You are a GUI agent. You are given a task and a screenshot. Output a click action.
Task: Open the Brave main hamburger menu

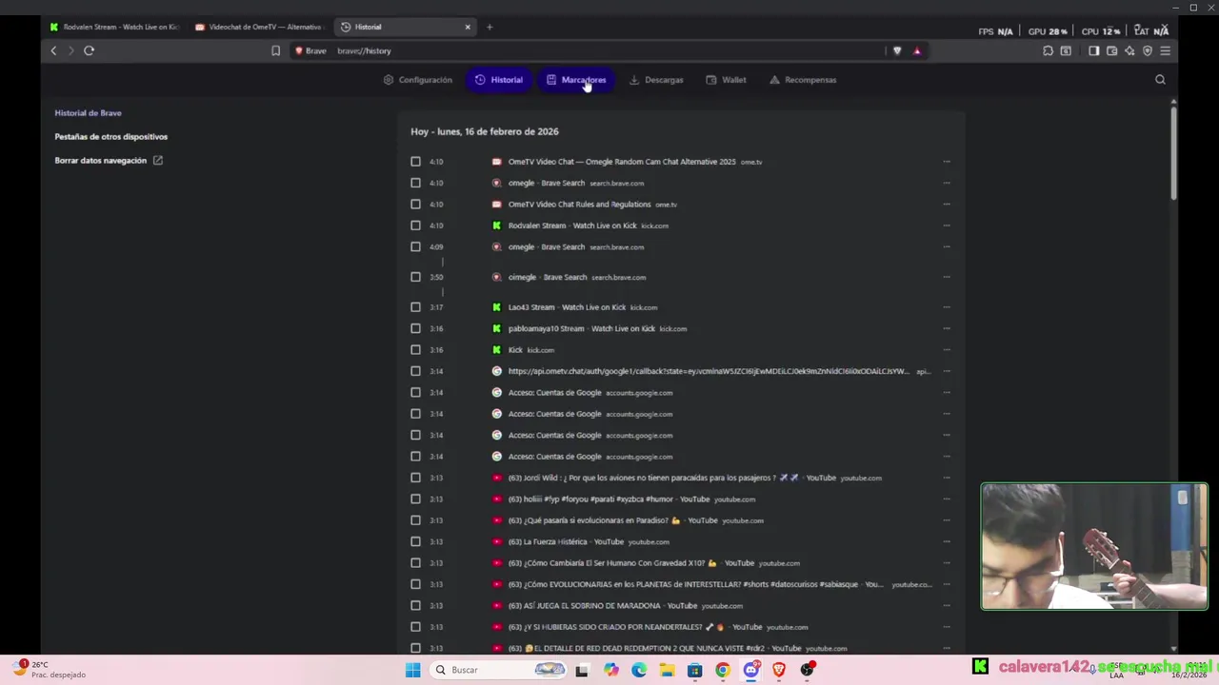click(1165, 50)
